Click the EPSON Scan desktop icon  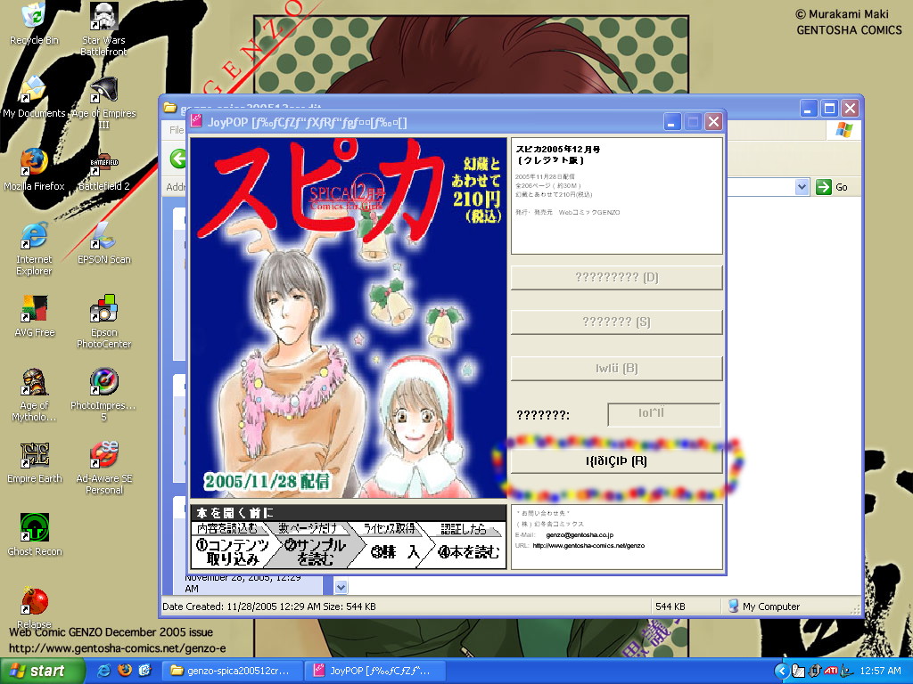[104, 237]
